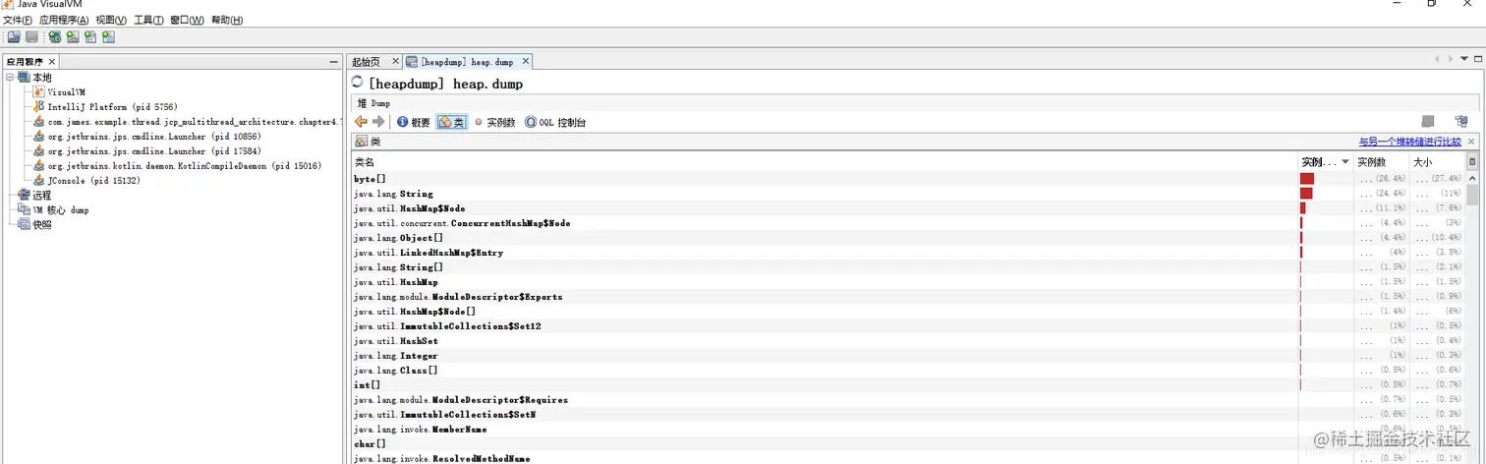
Task: Select the java.util.HashMap$Node row
Action: [x=908, y=208]
